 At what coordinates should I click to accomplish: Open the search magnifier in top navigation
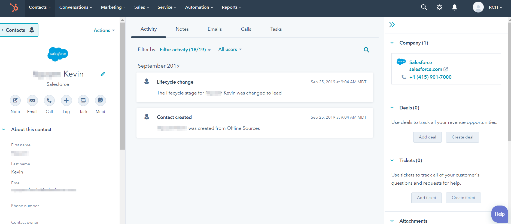(x=424, y=7)
